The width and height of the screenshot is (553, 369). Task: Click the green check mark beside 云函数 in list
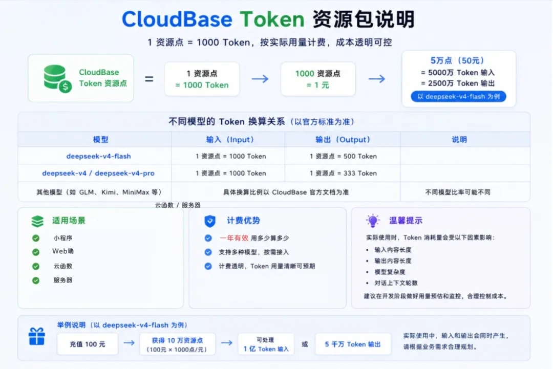36,267
